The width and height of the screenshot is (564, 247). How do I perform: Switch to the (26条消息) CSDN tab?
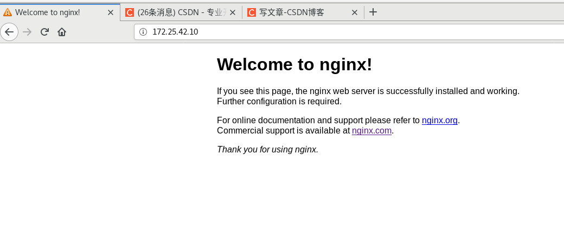pos(181,12)
